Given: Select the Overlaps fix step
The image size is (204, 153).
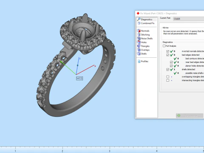Looking at the screenshot, I should [x=145, y=50].
